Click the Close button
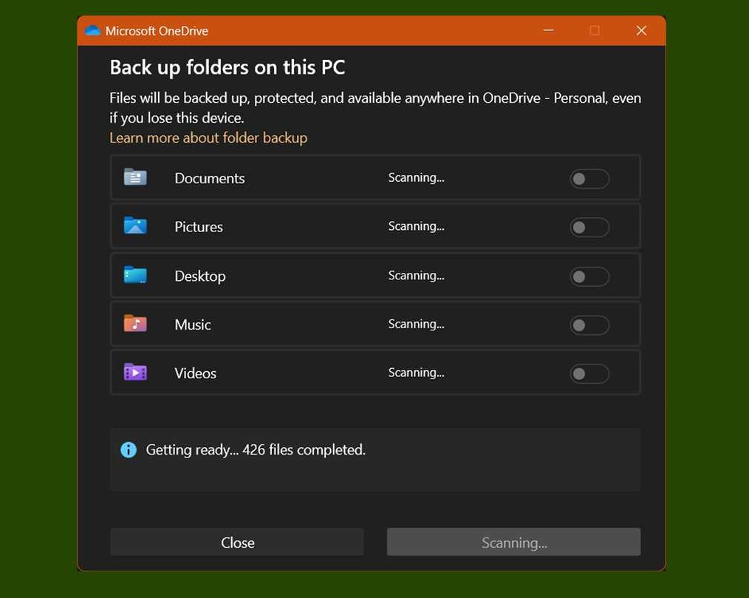 click(x=237, y=542)
